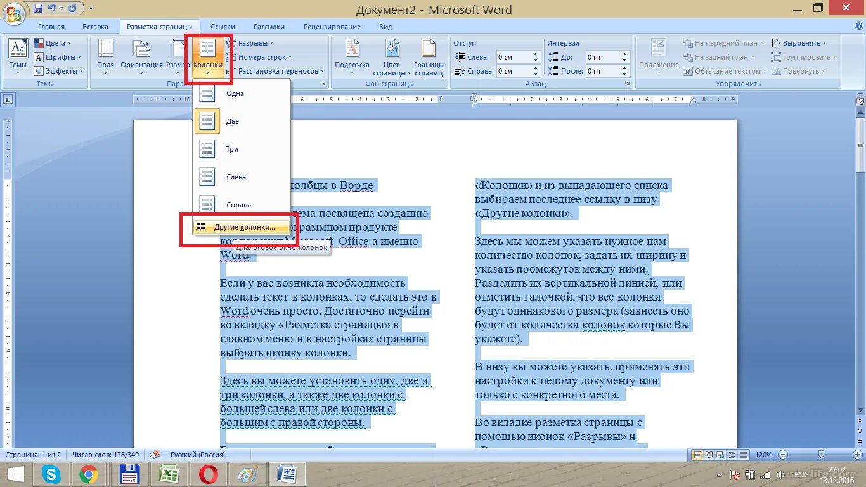The width and height of the screenshot is (866, 487).
Task: Switch to Full Screen Reading view
Action: click(x=708, y=455)
